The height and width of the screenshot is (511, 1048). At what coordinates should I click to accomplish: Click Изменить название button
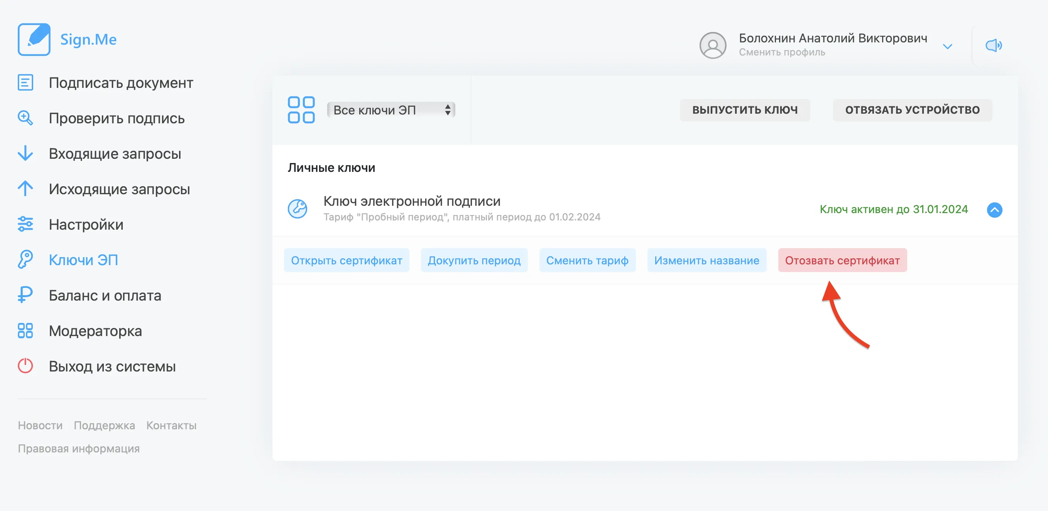click(x=707, y=260)
